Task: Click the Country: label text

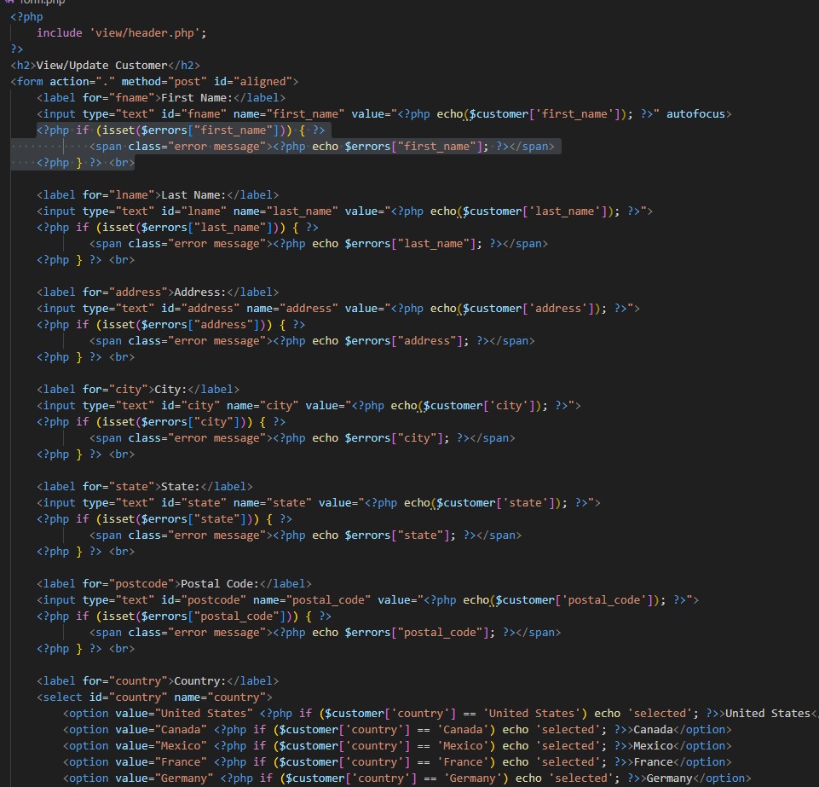Action: (x=200, y=681)
